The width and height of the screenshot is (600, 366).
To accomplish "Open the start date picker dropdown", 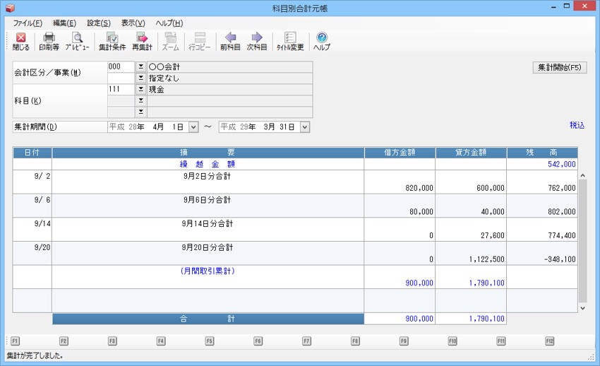I will point(193,127).
